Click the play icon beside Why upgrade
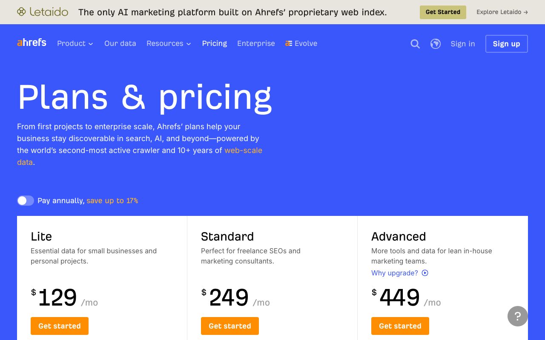 pos(425,273)
